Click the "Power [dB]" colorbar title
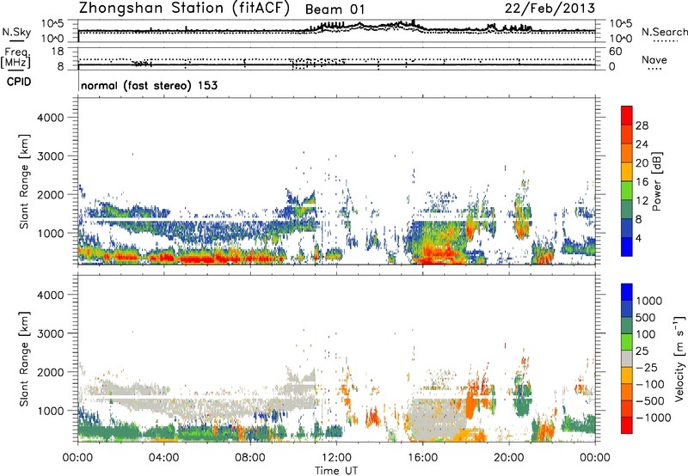The height and width of the screenshot is (476, 688). [656, 181]
